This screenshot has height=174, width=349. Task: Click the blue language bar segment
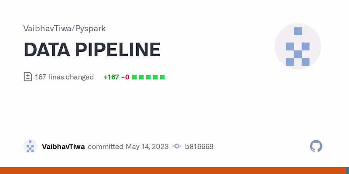(348, 171)
